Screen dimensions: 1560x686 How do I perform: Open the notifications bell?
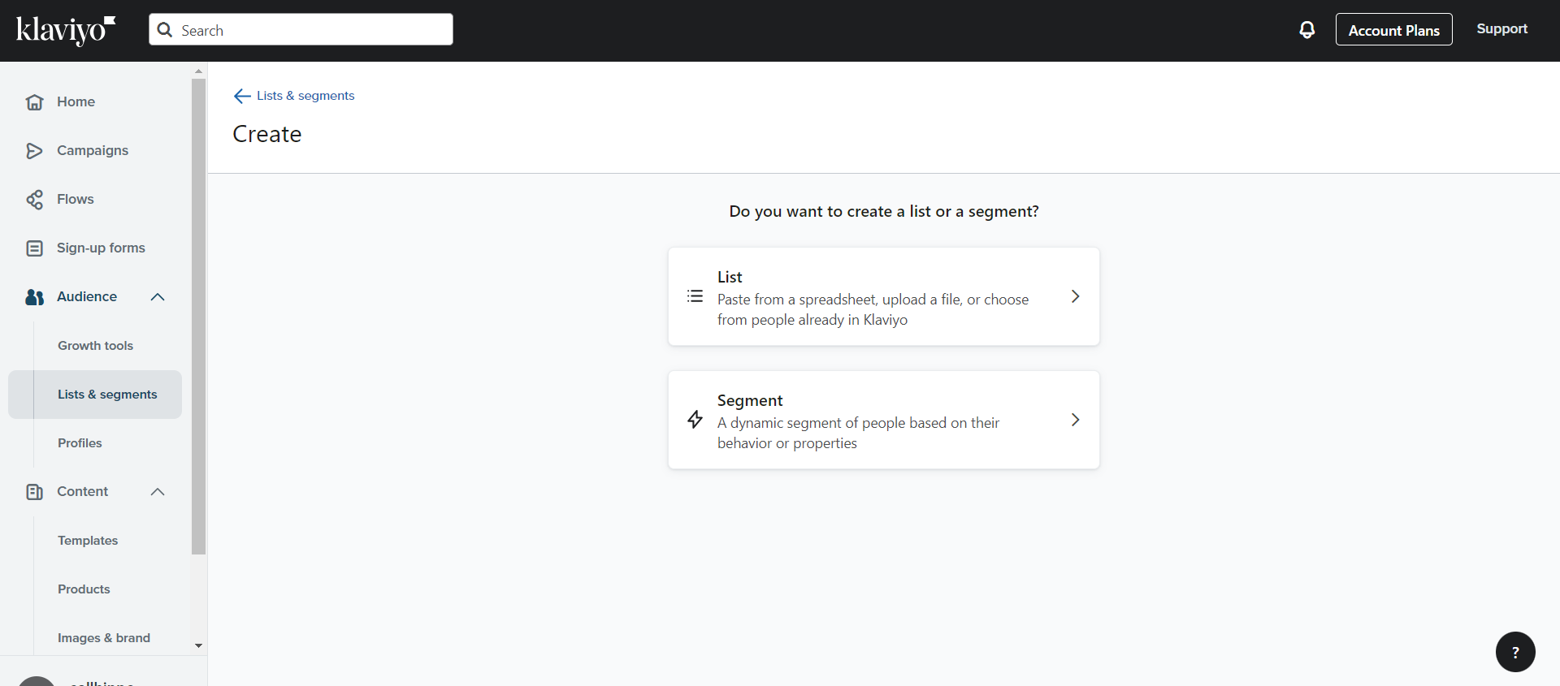[1306, 30]
